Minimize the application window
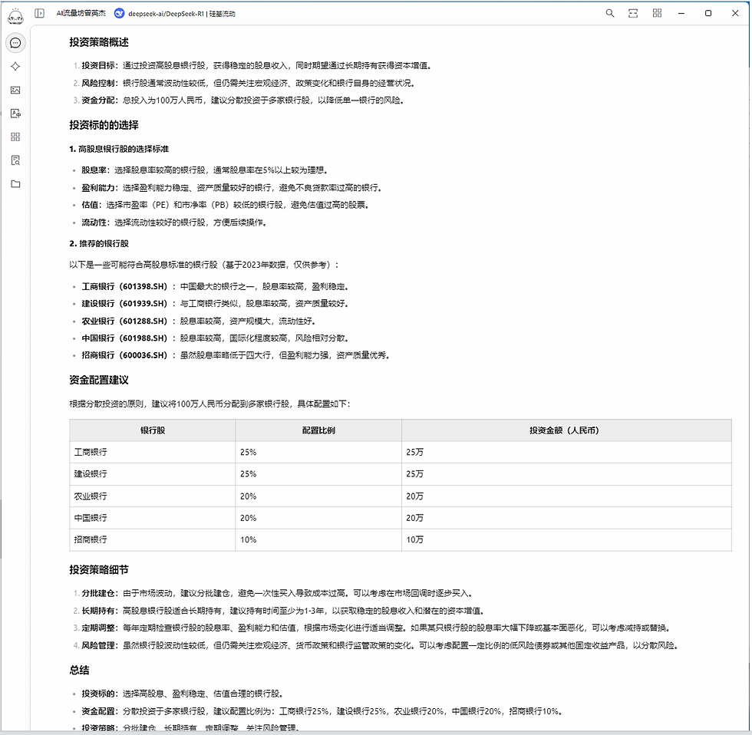This screenshot has height=735, width=752. (681, 13)
